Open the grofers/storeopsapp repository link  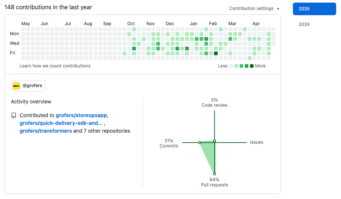coord(81,115)
